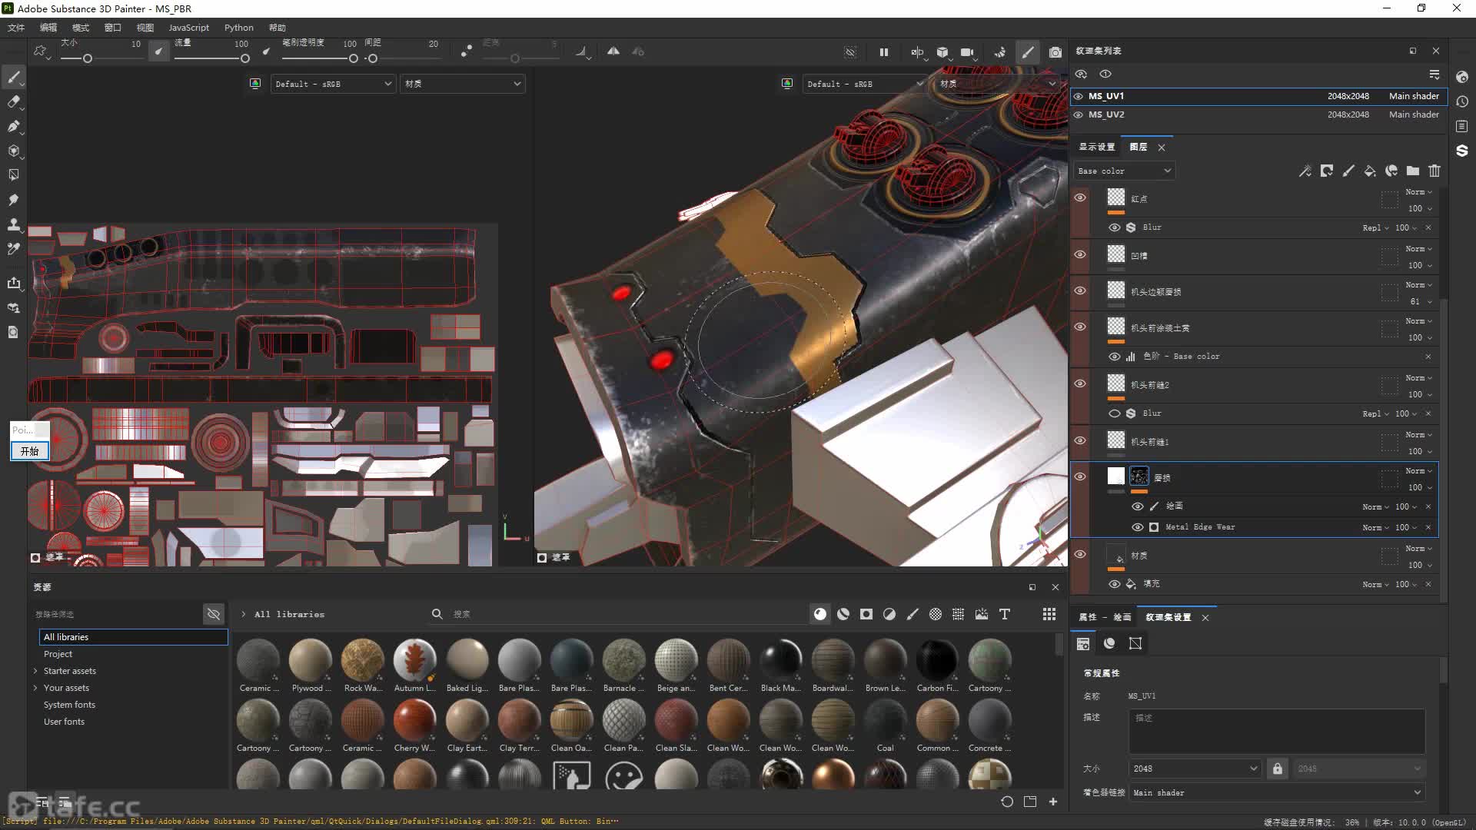Click the lazy mouse dots icon in top toolbar
The image size is (1476, 830).
tap(466, 51)
